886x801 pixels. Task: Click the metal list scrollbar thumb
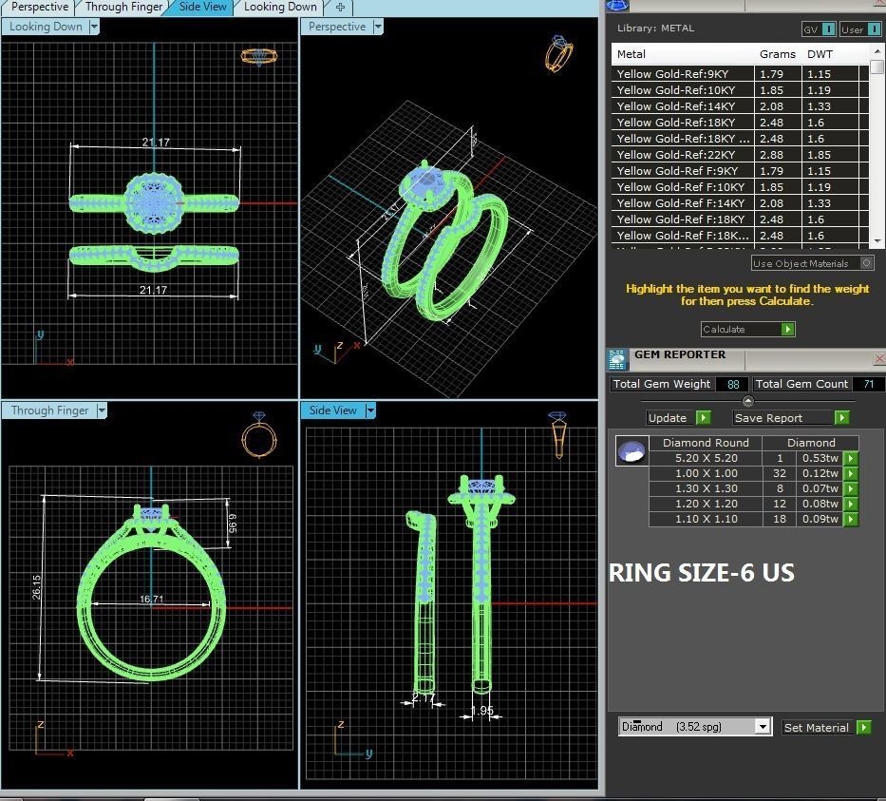click(x=877, y=67)
